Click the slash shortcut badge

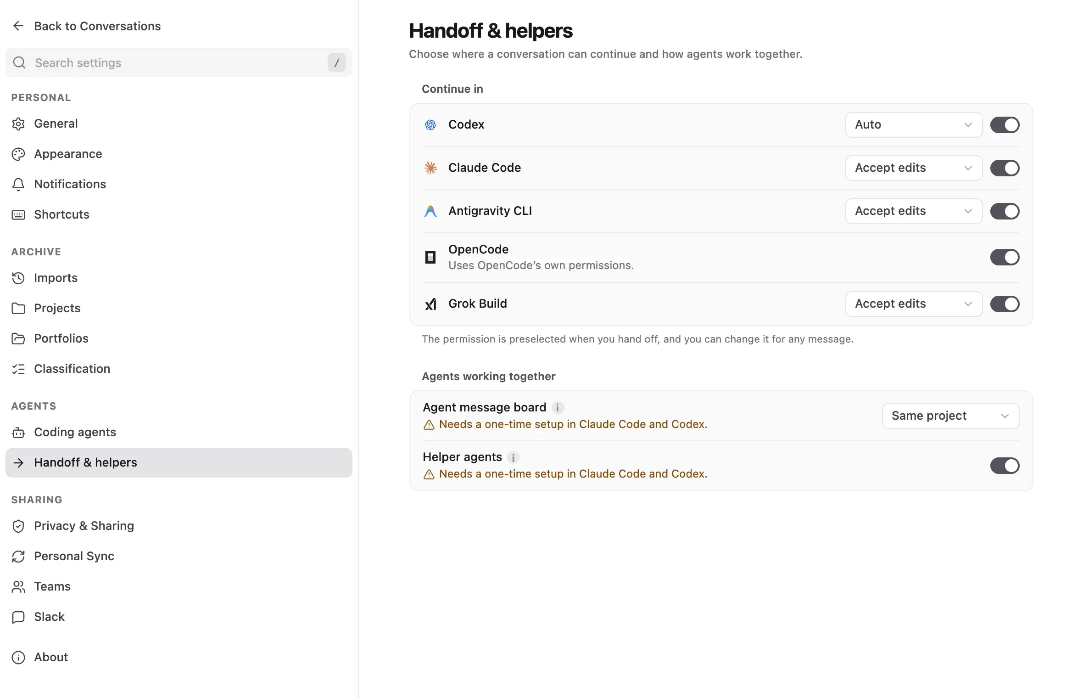(336, 62)
